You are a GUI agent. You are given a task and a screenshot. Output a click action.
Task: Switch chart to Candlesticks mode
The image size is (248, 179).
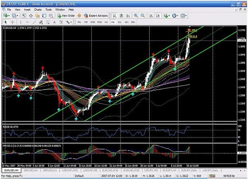121,15
